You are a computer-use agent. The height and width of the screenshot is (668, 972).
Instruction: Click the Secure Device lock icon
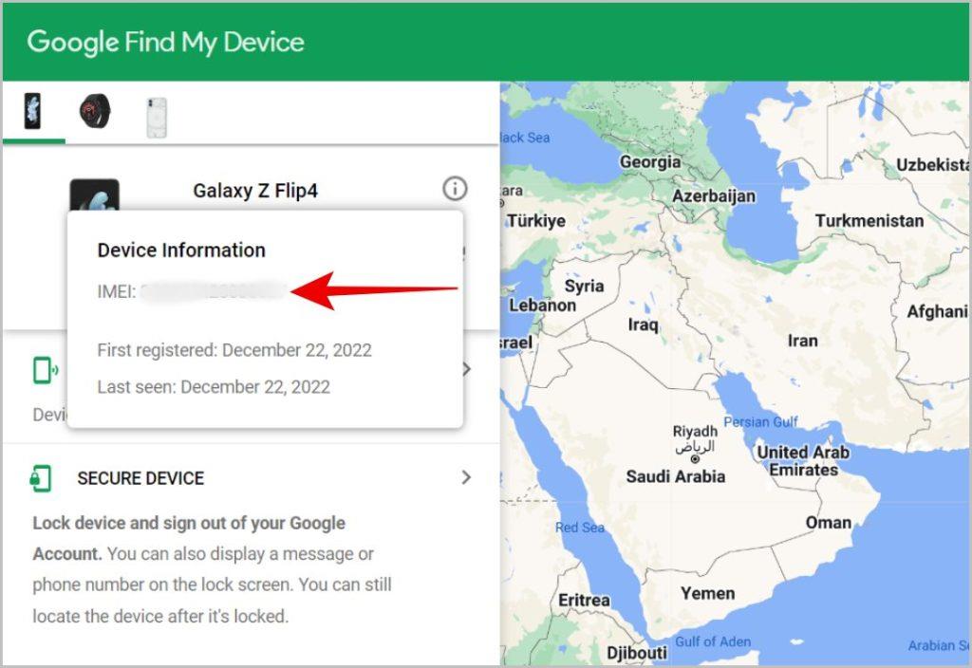tap(41, 478)
